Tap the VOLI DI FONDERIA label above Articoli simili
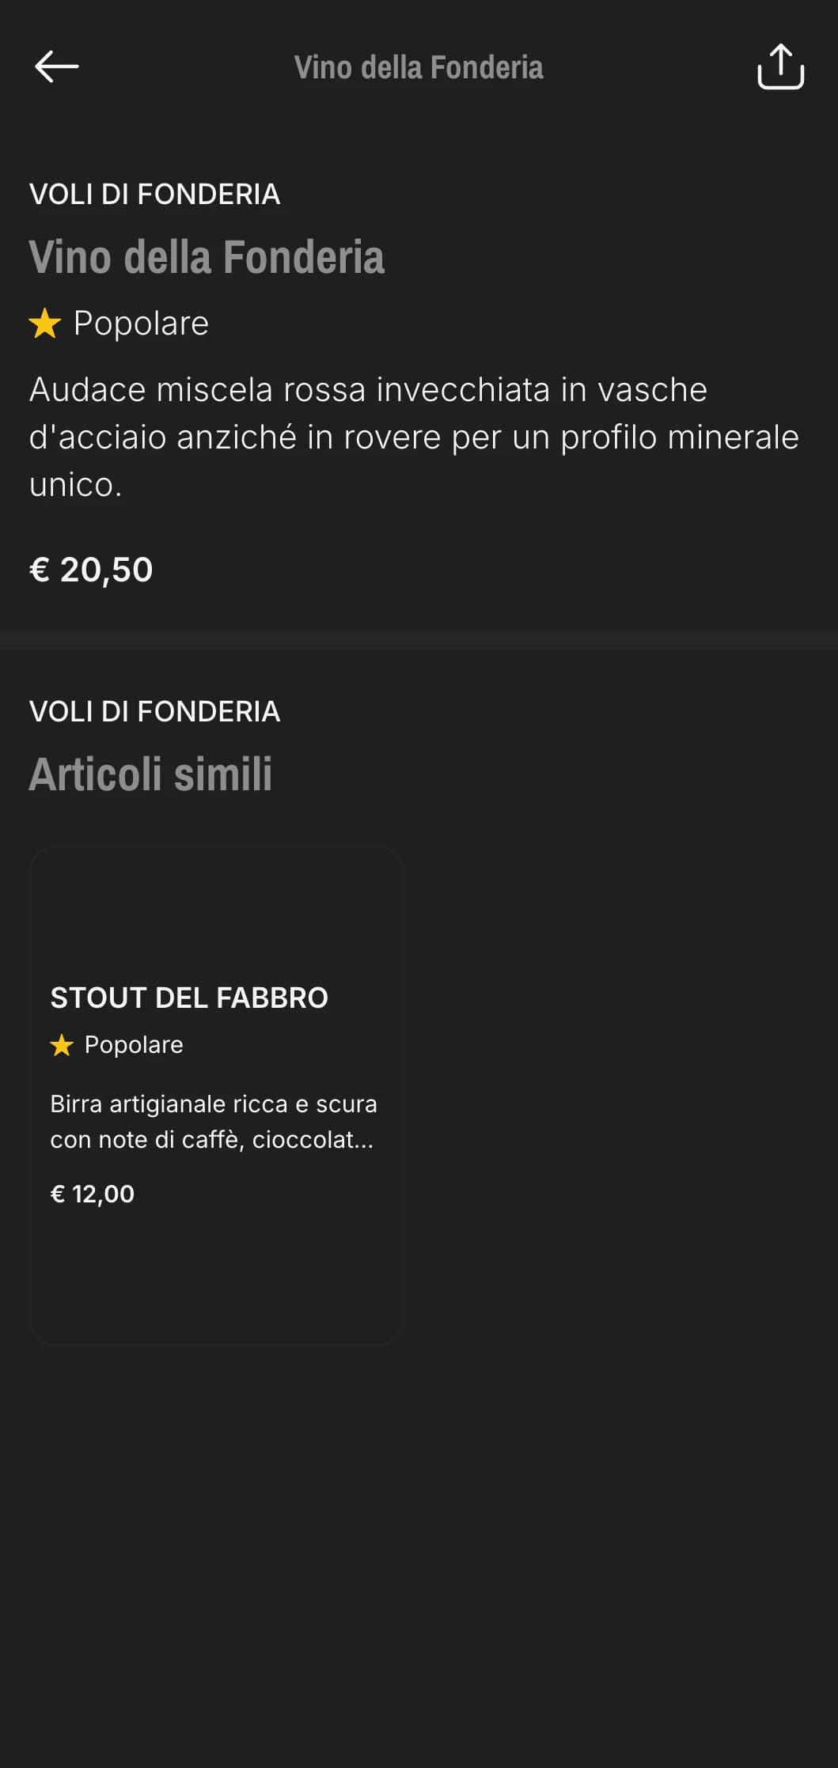The height and width of the screenshot is (1768, 838). (x=154, y=711)
